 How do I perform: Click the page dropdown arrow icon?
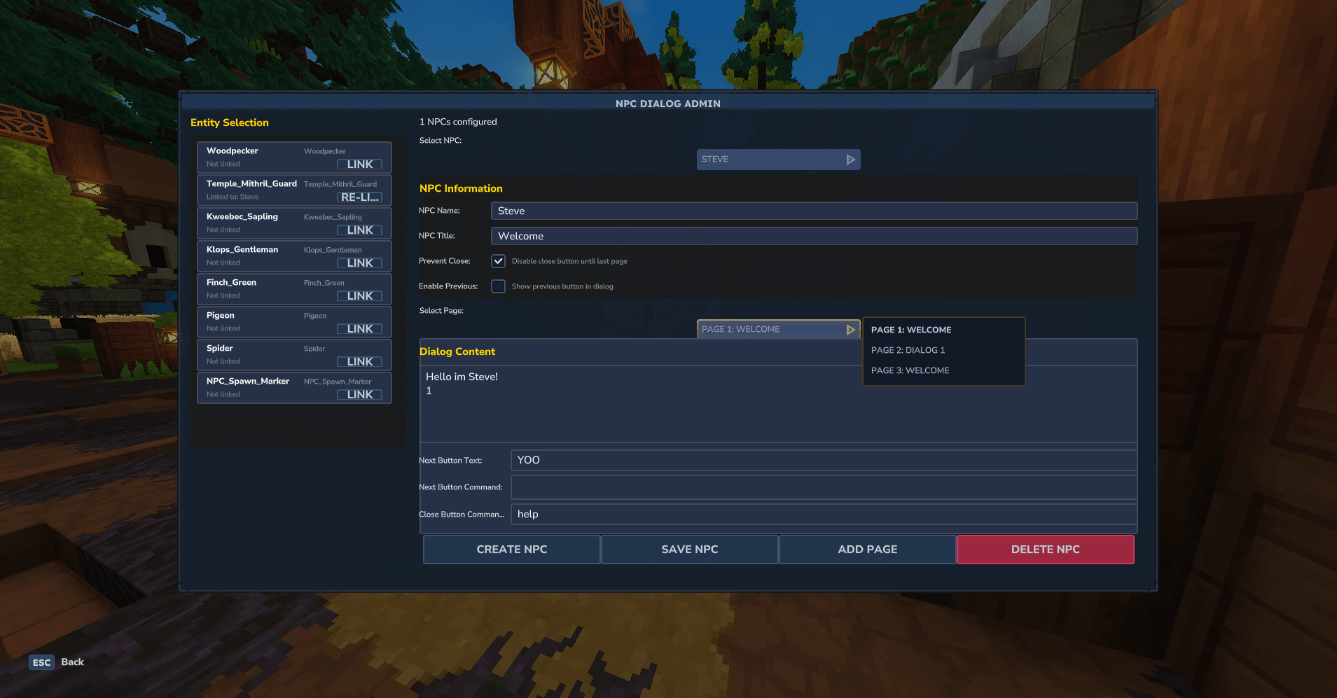click(850, 330)
